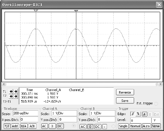The image size is (164, 131).
Task: Enable AC coupling for Channel A
Action: coord(44,126)
